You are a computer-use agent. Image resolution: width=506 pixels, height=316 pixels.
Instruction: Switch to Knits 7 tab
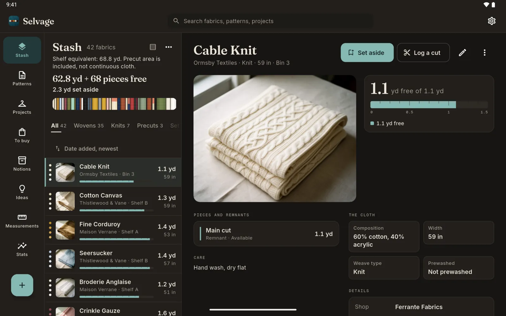click(x=120, y=126)
